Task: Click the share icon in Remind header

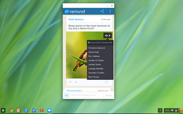Action: (x=102, y=11)
